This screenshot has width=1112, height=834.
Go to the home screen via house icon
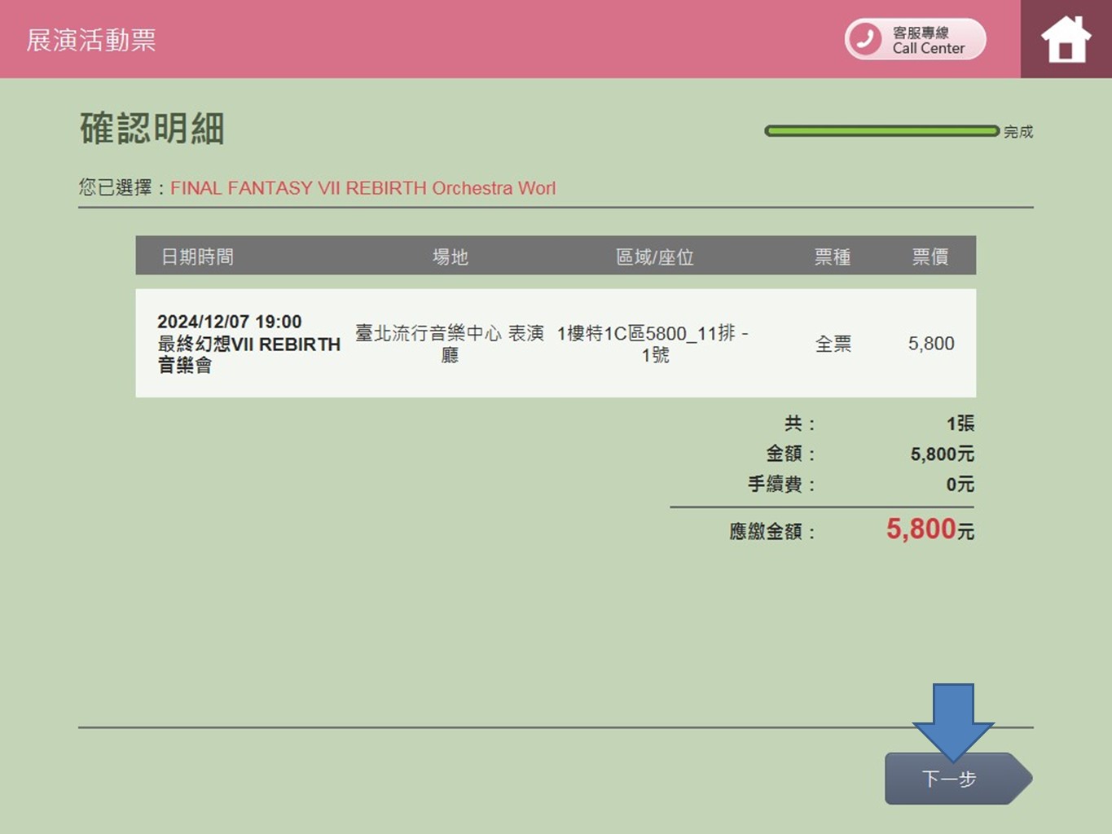pyautogui.click(x=1066, y=39)
